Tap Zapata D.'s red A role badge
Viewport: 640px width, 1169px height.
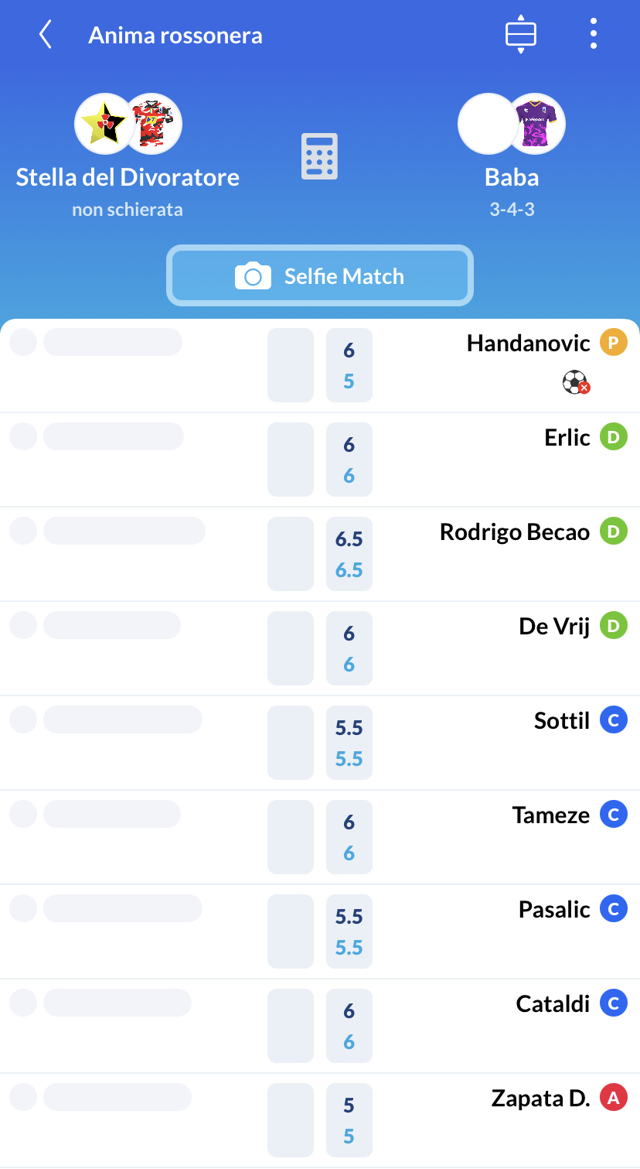click(x=614, y=1097)
